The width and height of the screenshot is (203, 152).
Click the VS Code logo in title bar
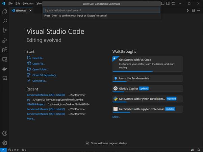pyautogui.click(x=3, y=3)
